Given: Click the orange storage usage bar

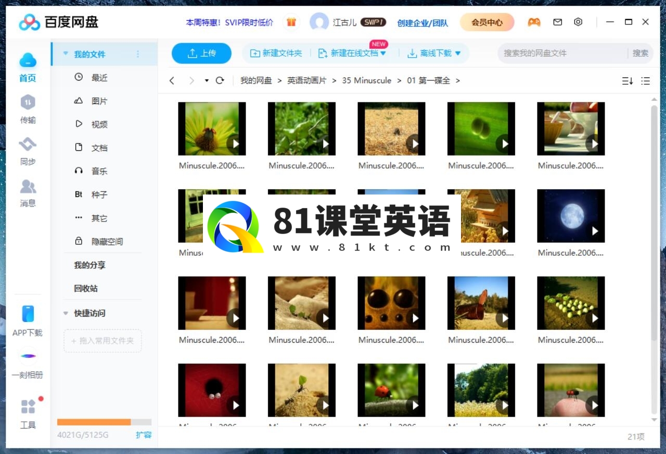Looking at the screenshot, I should tap(94, 422).
